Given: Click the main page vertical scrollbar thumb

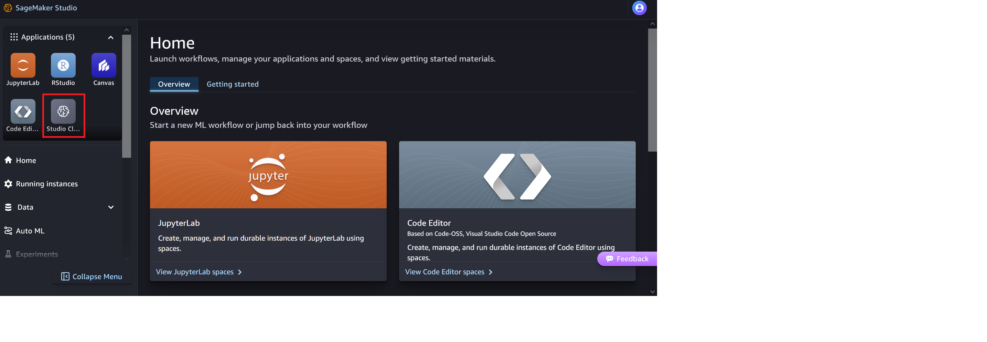Looking at the screenshot, I should tap(652, 90).
